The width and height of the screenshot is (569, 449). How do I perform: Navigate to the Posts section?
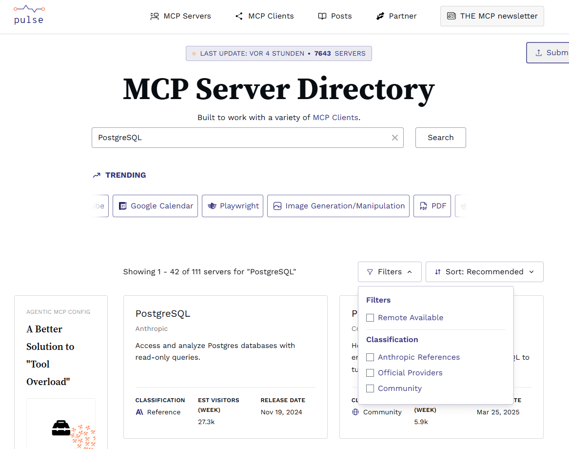[x=335, y=16]
